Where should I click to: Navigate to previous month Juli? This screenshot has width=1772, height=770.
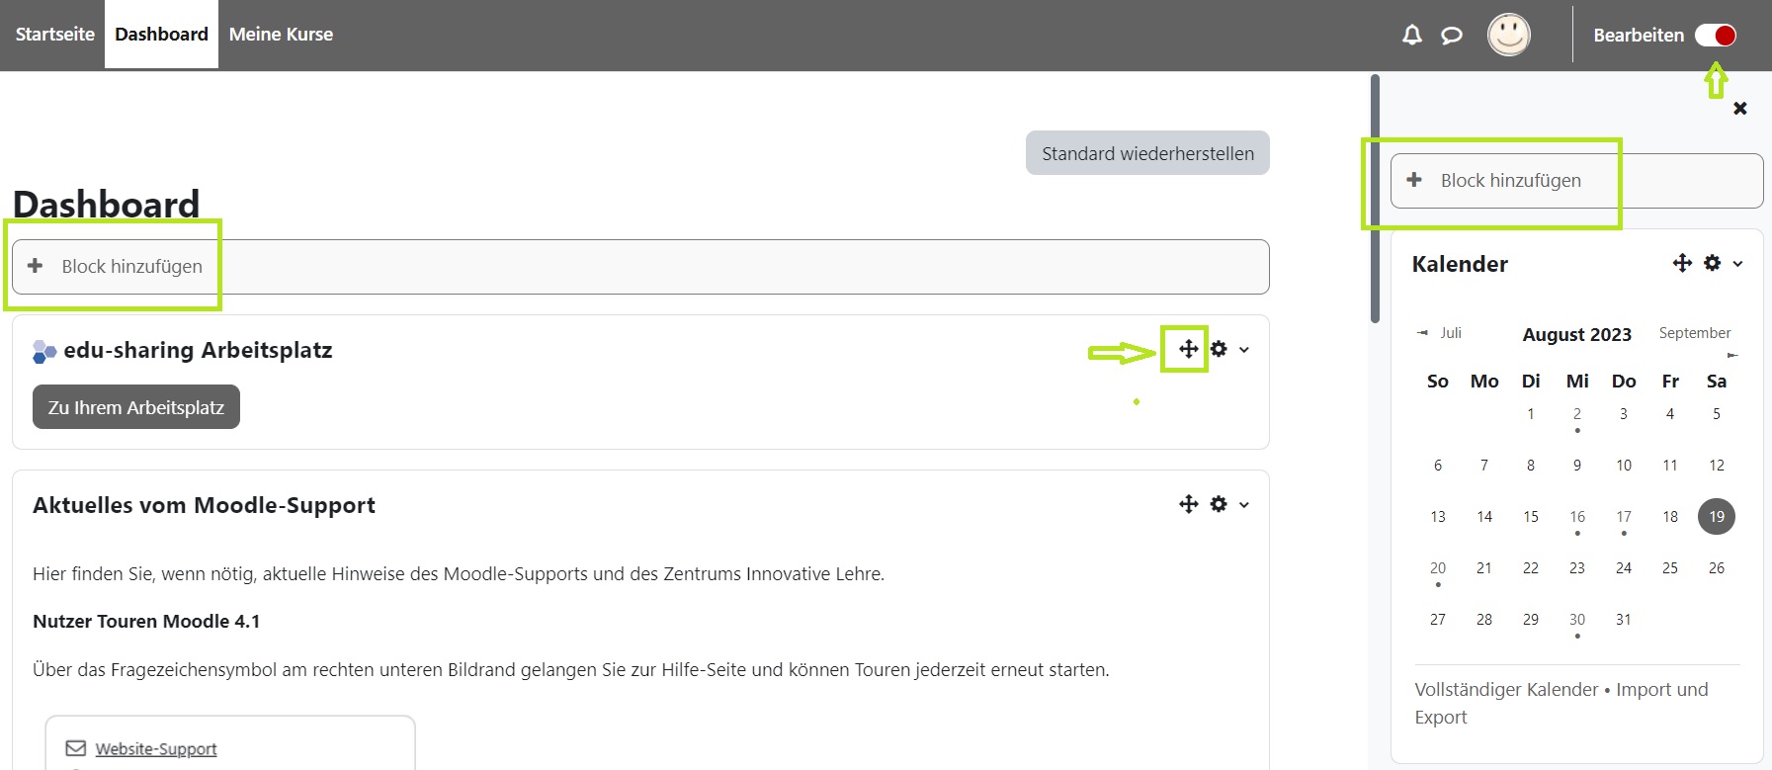[1440, 333]
